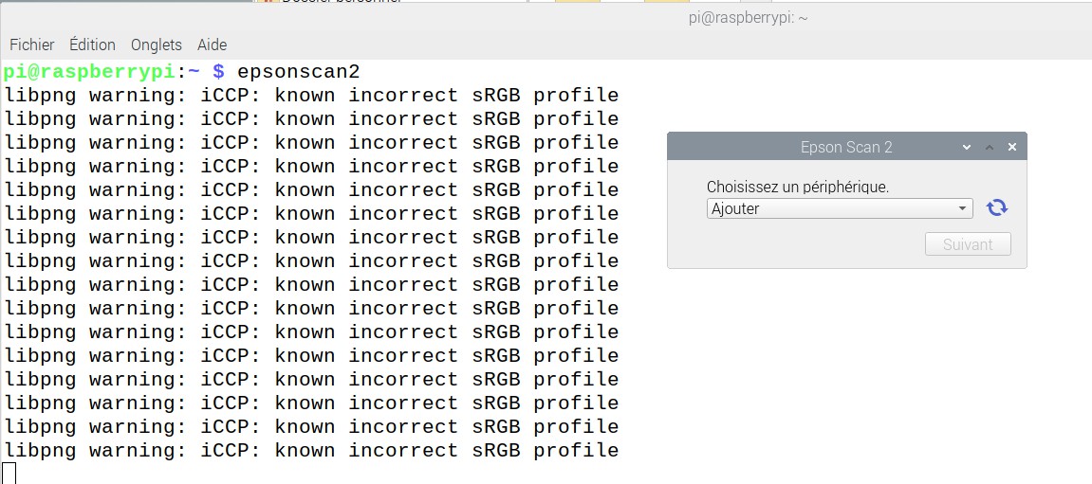
Task: Click the last libpng warning line
Action: pyautogui.click(x=311, y=450)
